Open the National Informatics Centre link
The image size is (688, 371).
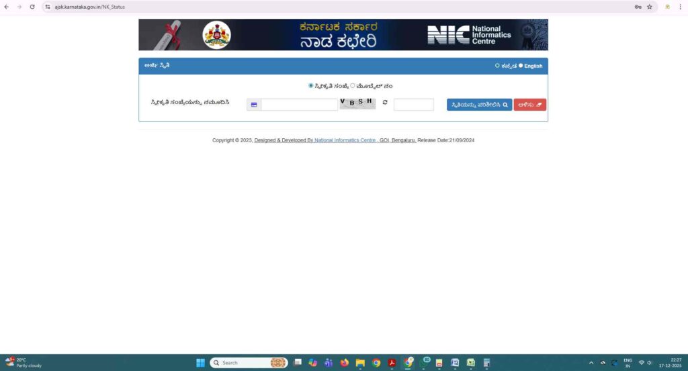coord(345,140)
